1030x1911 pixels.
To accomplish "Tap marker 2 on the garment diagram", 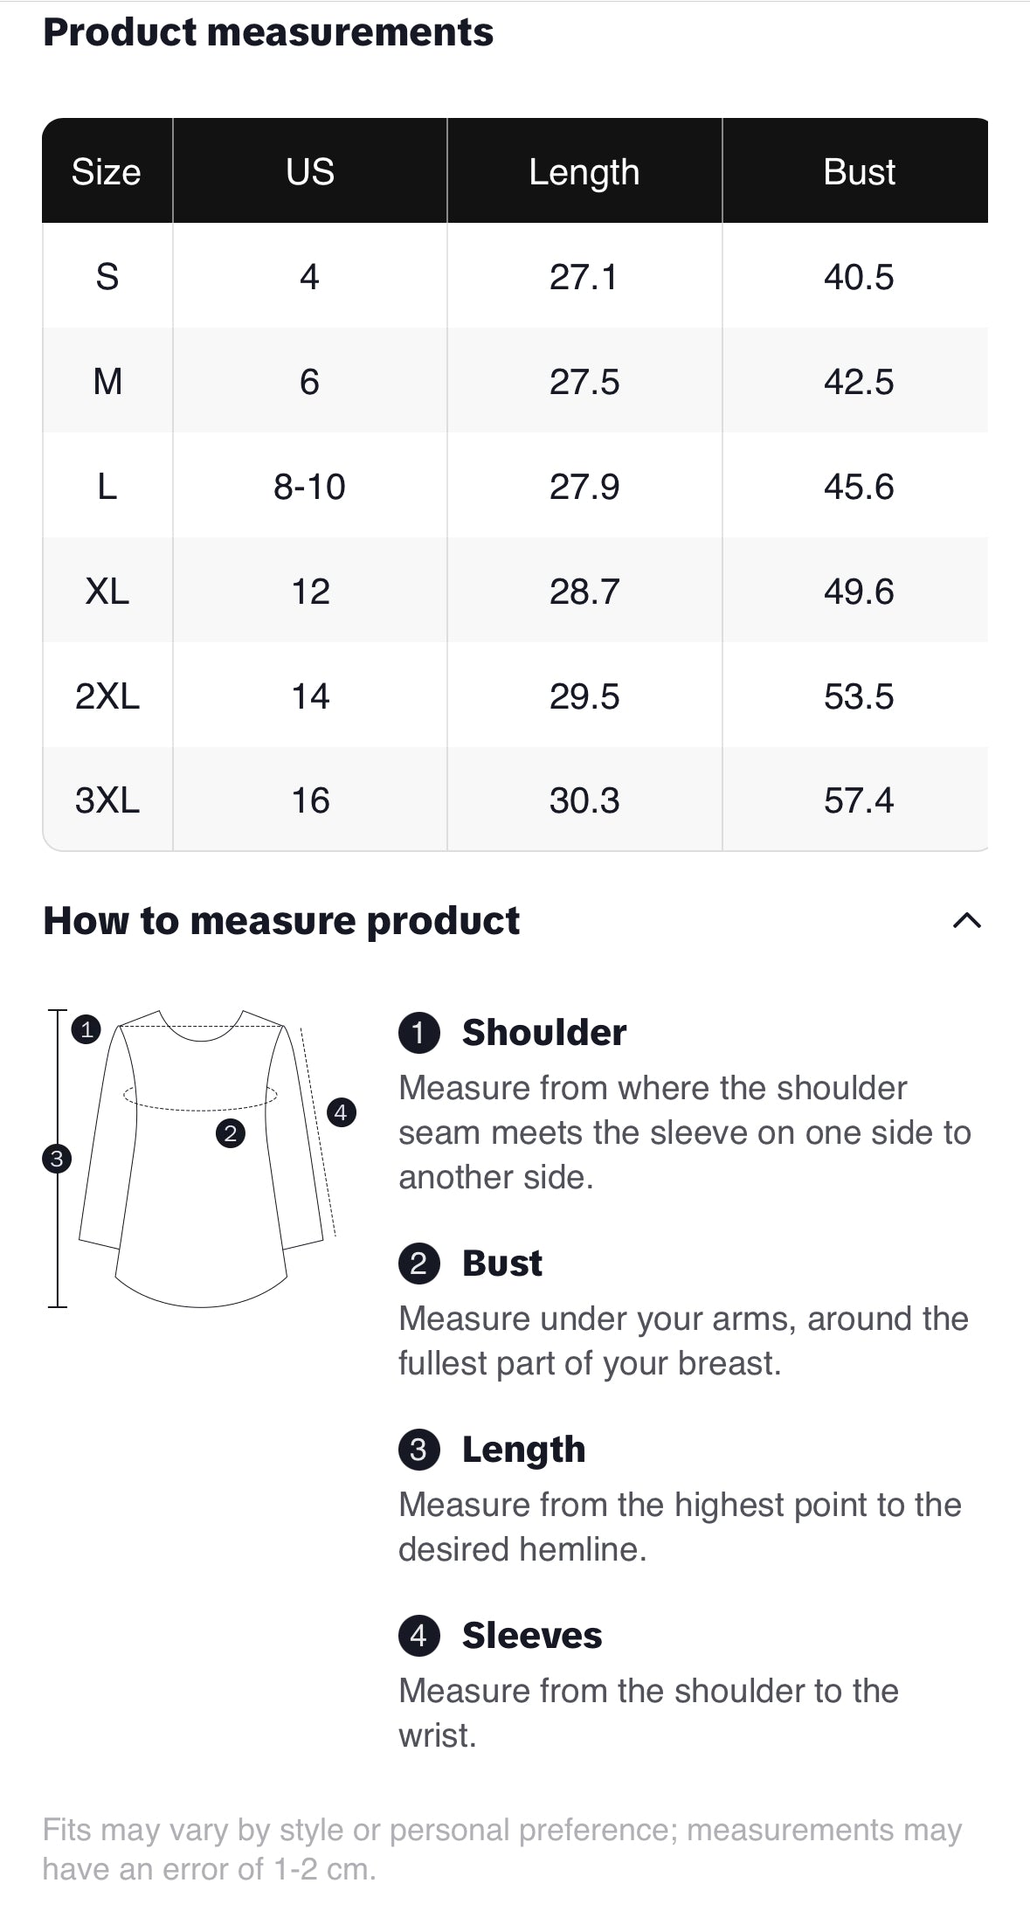I will 231,1133.
